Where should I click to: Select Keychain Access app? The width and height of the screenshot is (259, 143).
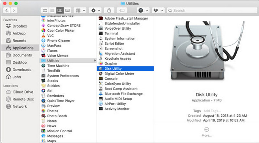click(x=118, y=59)
